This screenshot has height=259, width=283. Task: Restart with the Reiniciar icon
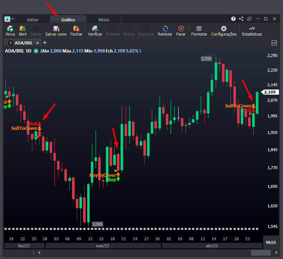[165, 29]
